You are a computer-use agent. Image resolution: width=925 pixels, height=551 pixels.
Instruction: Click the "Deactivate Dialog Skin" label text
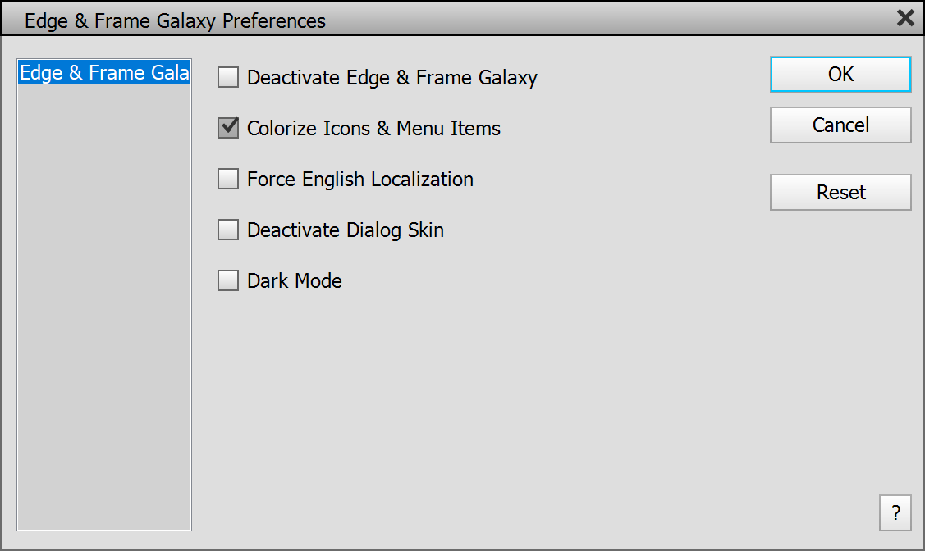click(x=346, y=230)
